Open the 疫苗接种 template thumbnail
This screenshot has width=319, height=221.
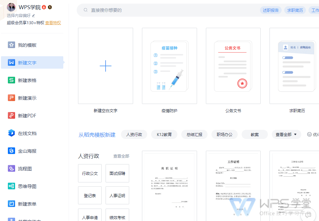(169, 66)
